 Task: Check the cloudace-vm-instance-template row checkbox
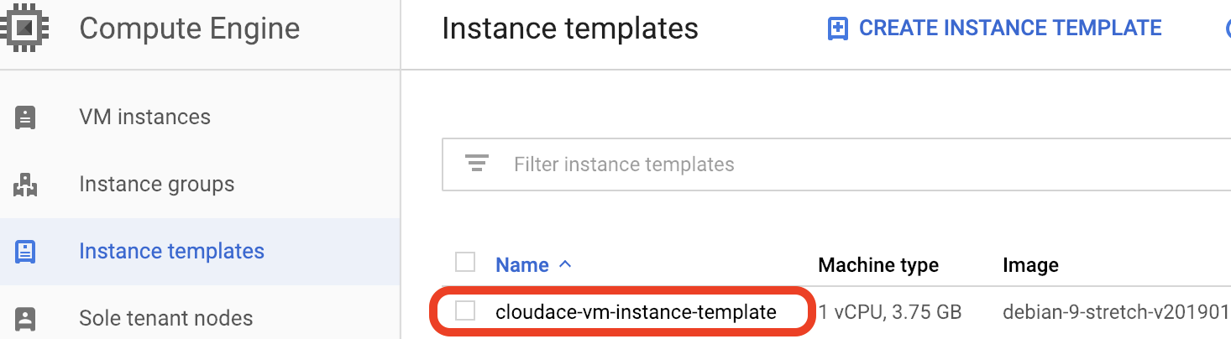pos(465,311)
